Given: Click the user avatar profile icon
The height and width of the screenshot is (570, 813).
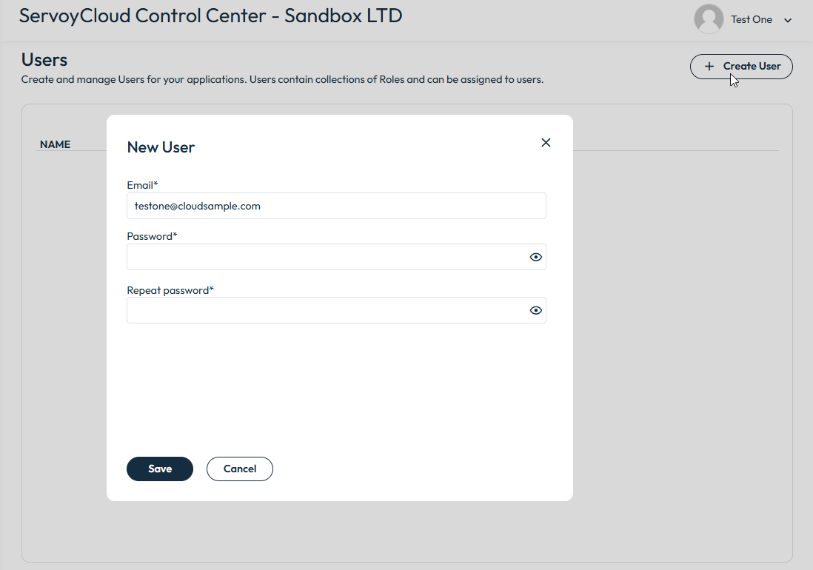Looking at the screenshot, I should (708, 19).
